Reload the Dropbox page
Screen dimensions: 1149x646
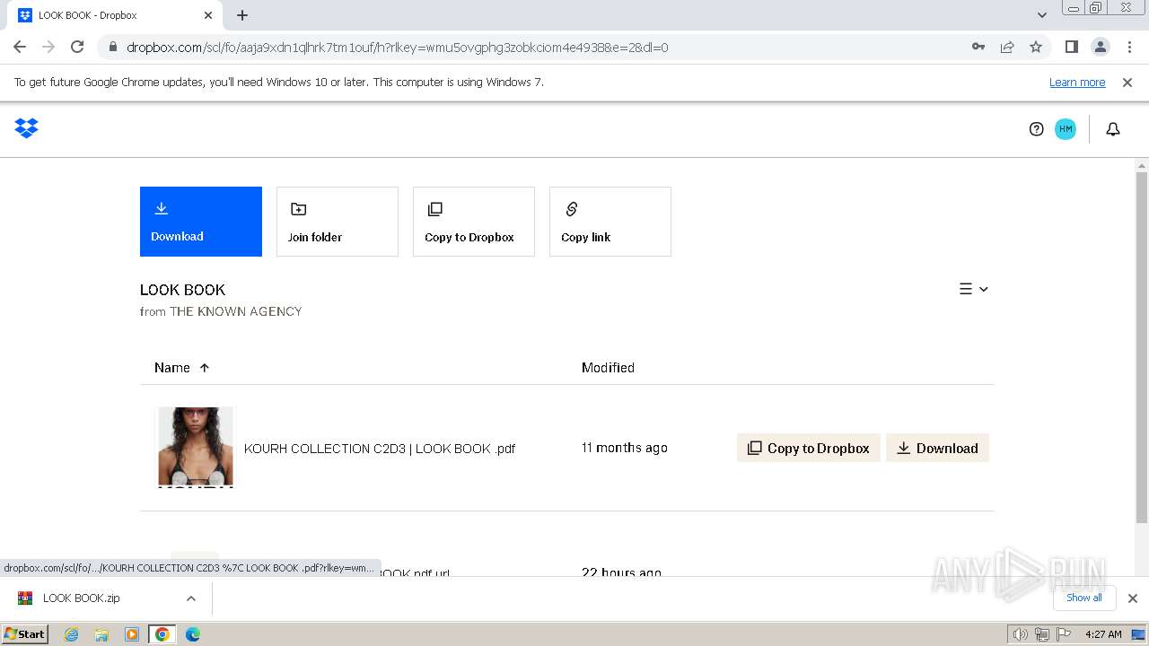tap(77, 47)
